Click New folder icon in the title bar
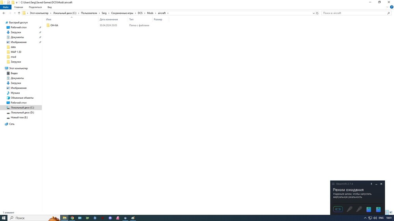The width and height of the screenshot is (394, 221). [x=13, y=2]
